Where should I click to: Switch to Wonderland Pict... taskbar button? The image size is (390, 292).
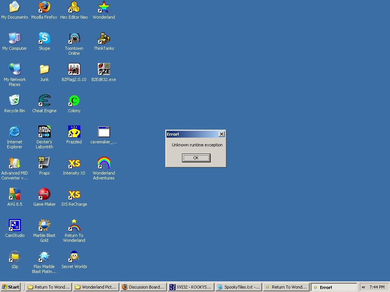(96, 287)
